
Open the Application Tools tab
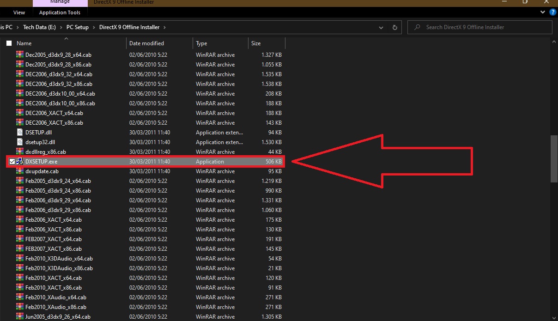[x=60, y=12]
